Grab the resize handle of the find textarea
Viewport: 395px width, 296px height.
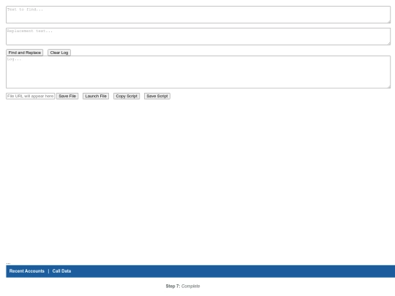pos(388,22)
